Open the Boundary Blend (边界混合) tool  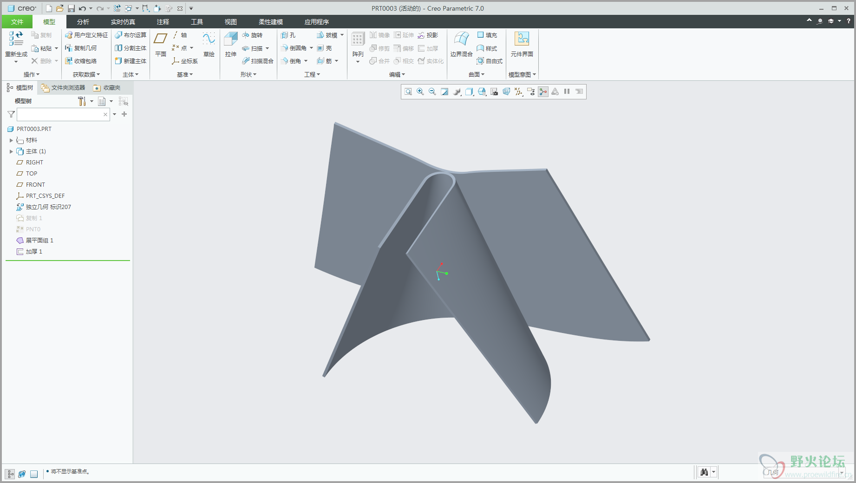(x=461, y=45)
